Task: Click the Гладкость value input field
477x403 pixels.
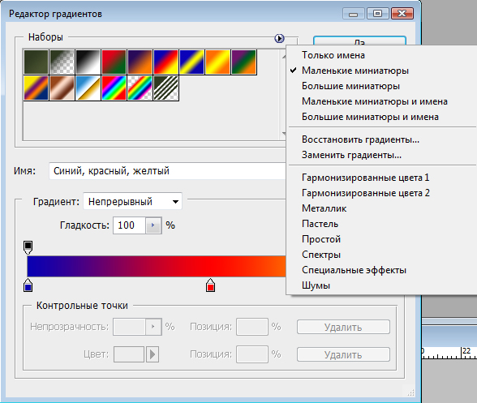Action: pyautogui.click(x=129, y=225)
